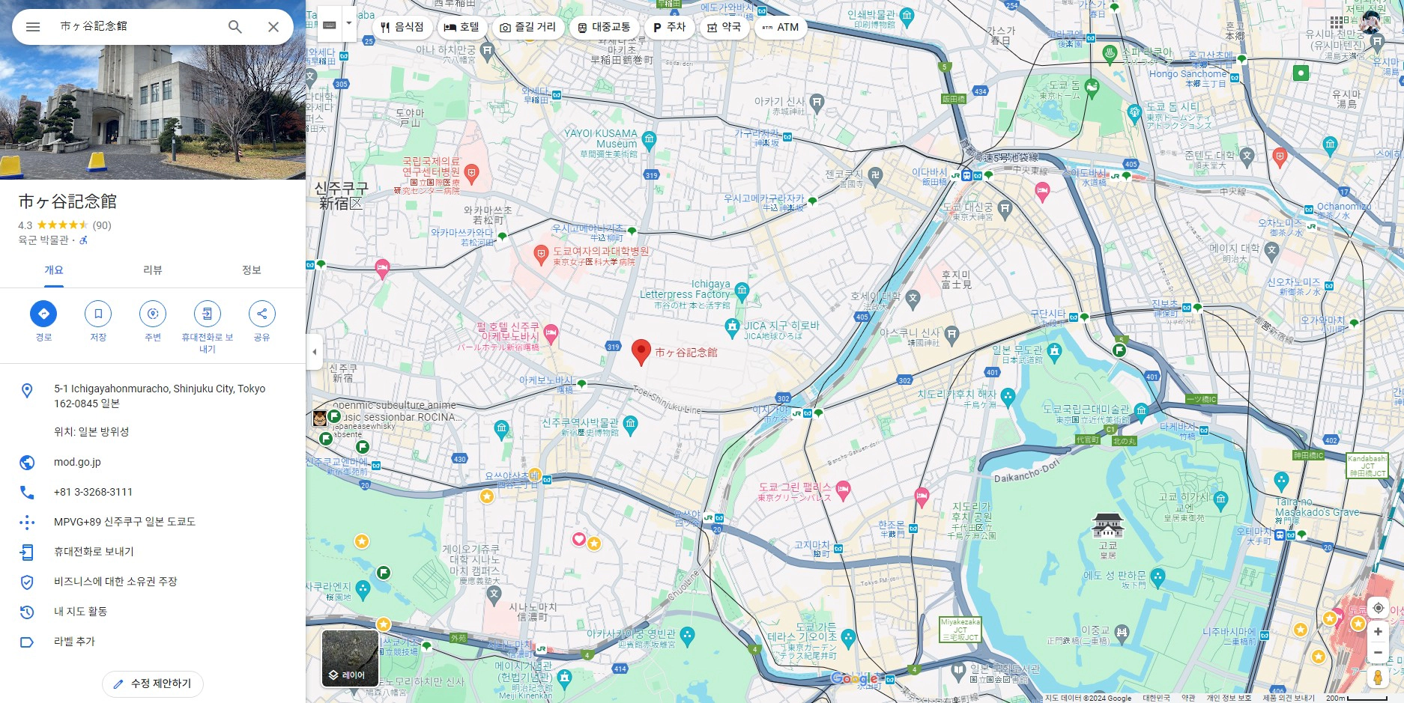Screen dimensions: 1404x703
Task: Clear the search with the X icon
Action: pos(273,27)
